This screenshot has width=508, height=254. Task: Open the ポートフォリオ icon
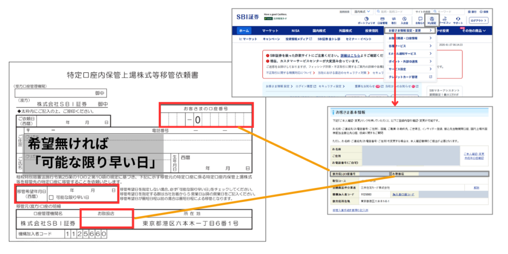(x=366, y=20)
